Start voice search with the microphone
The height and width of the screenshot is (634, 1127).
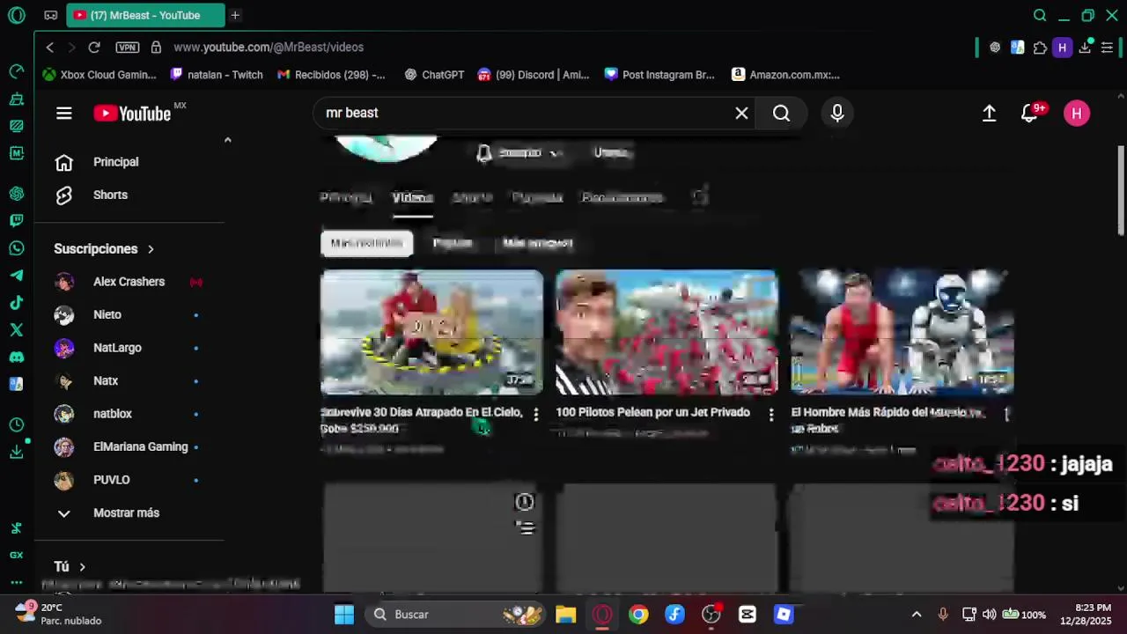tap(836, 113)
